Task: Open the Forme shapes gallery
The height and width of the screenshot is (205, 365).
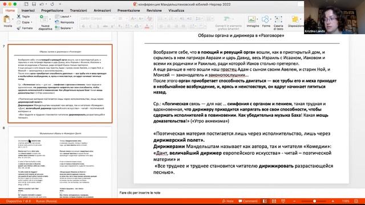Action: coord(265,19)
